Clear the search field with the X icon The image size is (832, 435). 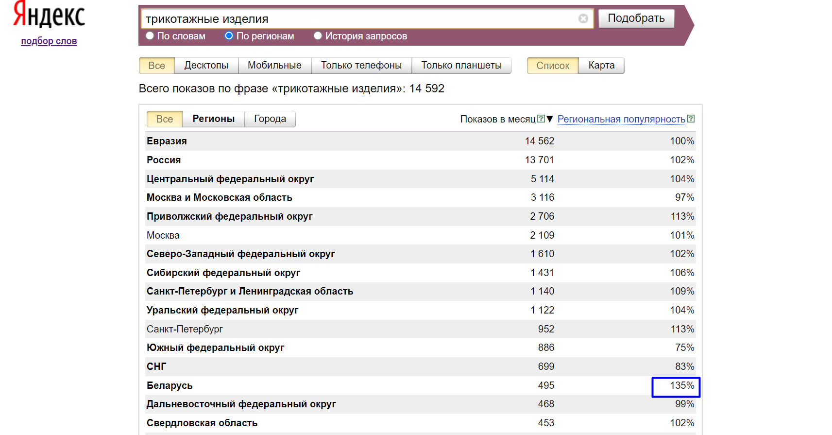click(x=583, y=18)
